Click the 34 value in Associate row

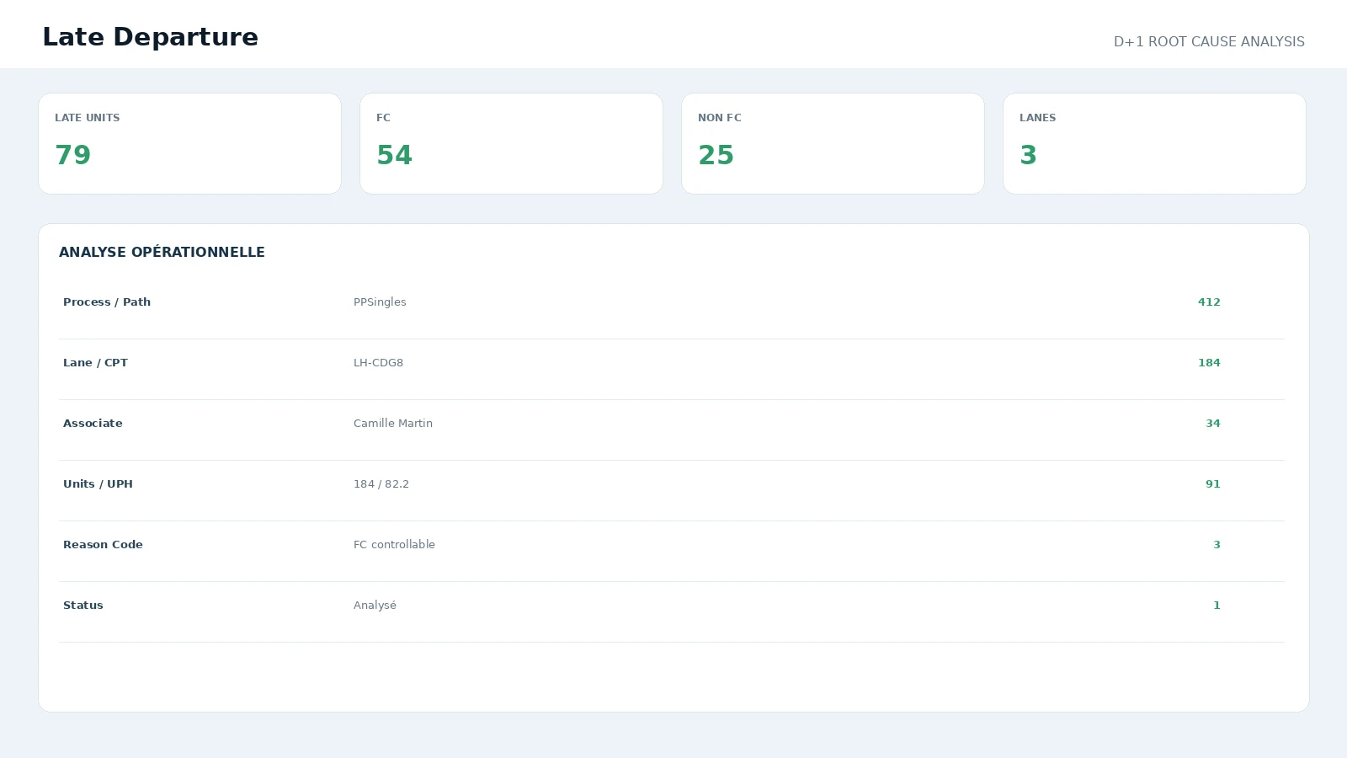(1212, 424)
